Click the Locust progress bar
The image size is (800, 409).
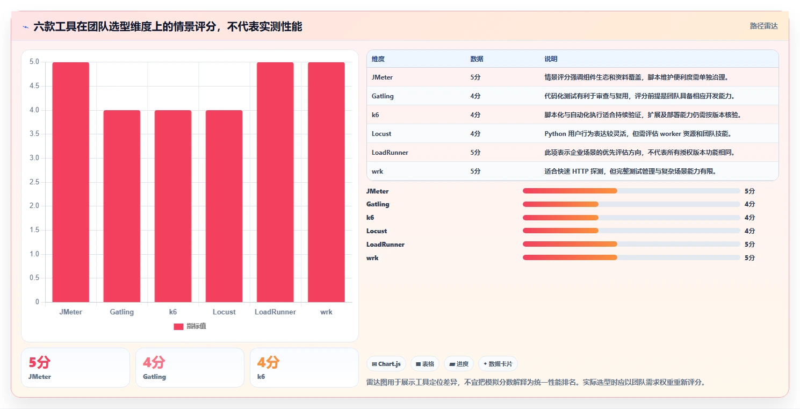click(631, 231)
